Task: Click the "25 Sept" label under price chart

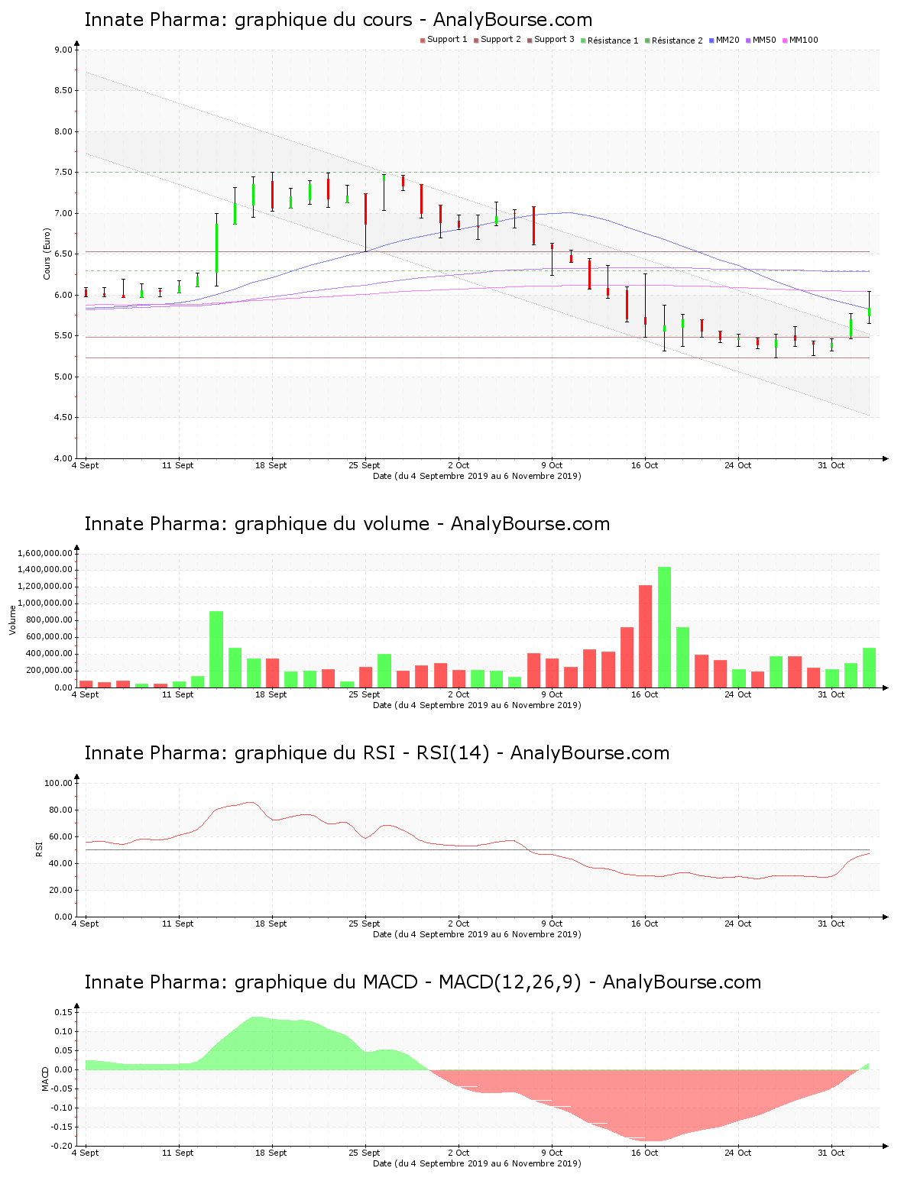Action: (365, 465)
